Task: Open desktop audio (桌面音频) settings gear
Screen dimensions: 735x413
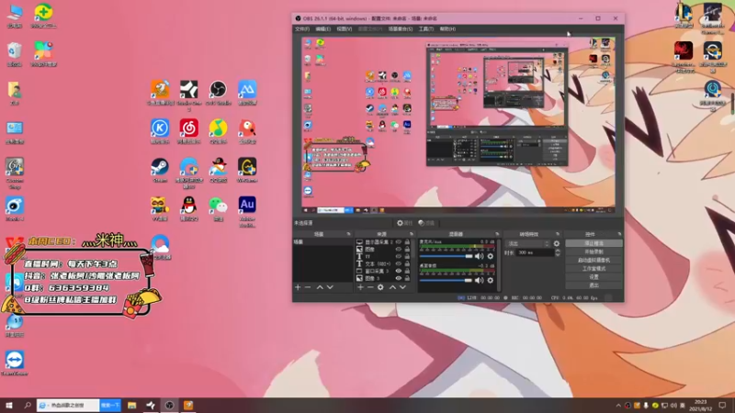Action: [x=491, y=280]
